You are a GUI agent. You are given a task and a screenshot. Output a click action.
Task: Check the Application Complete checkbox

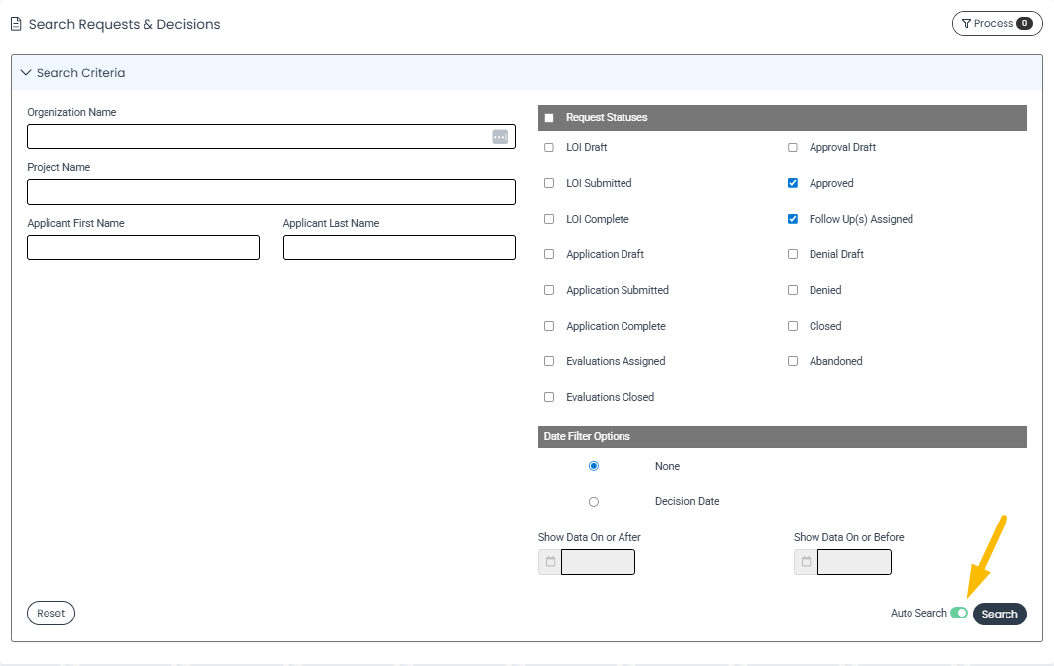549,326
